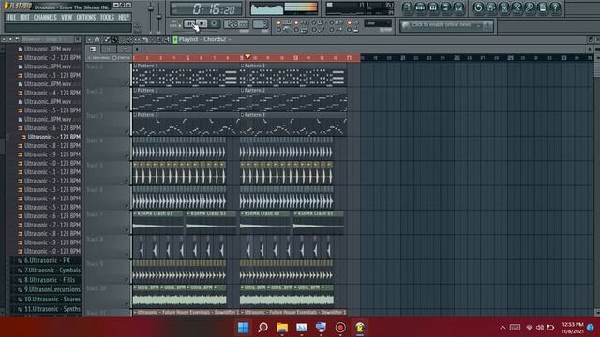Click the volume speaker icon in system tray
This screenshot has height=337, width=600.
[540, 328]
